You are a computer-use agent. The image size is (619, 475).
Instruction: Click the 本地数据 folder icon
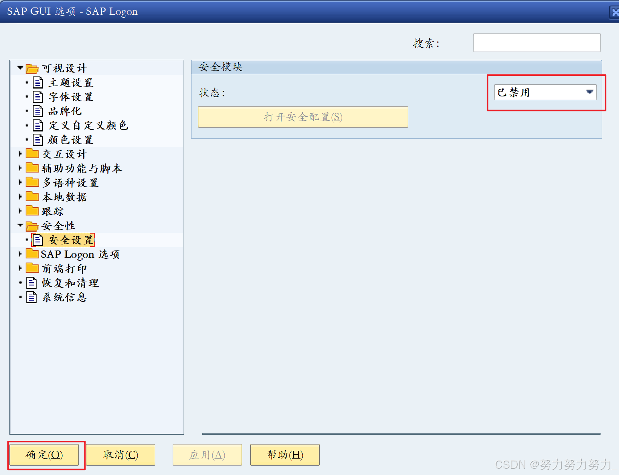[x=32, y=197]
